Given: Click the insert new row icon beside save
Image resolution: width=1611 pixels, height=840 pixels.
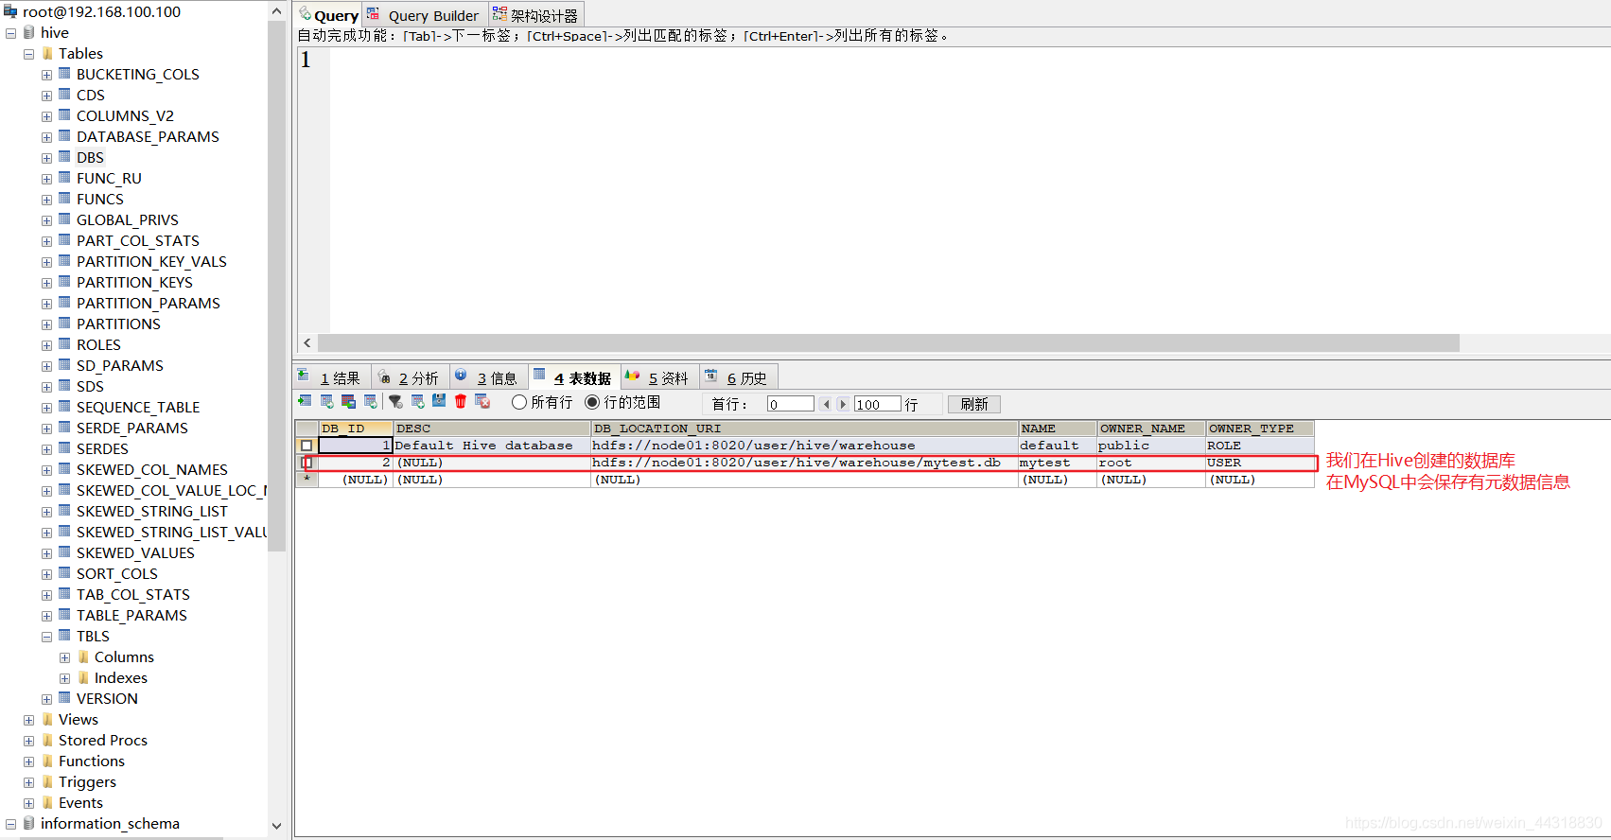Looking at the screenshot, I should 417,401.
